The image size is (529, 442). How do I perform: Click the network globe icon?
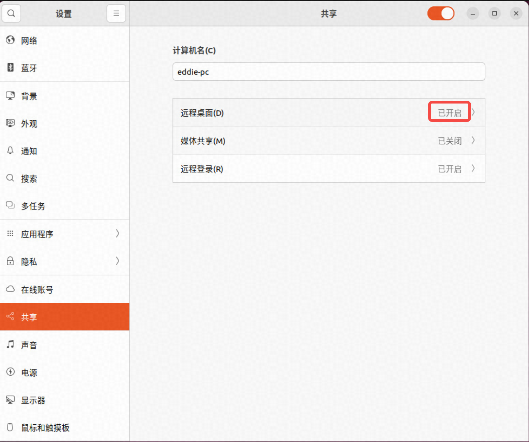click(10, 40)
